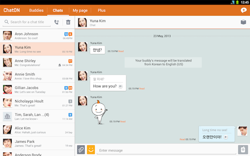This screenshot has width=250, height=156.
Task: Open Alice Kim's chat
Action: [37, 129]
